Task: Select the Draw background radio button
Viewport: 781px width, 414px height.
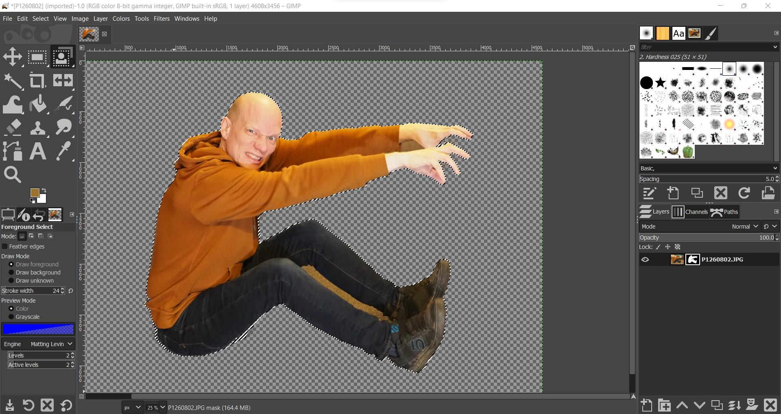Action: (x=12, y=272)
